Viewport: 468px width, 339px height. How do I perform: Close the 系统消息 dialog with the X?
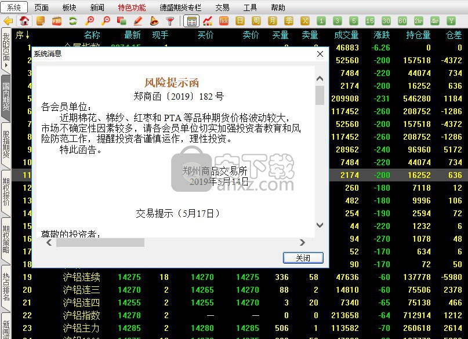(320, 54)
